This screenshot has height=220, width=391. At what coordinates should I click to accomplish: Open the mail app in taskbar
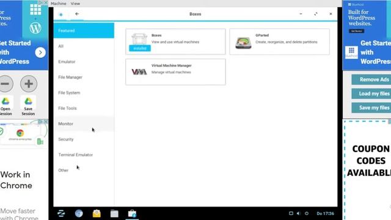[x=97, y=213]
